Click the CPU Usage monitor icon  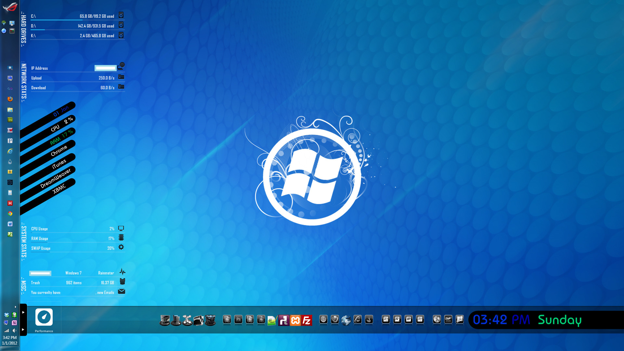tap(121, 228)
